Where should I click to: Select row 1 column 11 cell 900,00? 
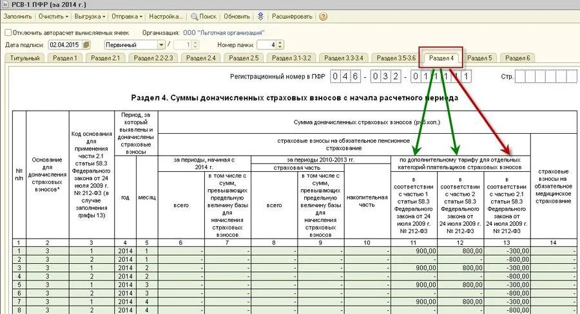(x=414, y=251)
